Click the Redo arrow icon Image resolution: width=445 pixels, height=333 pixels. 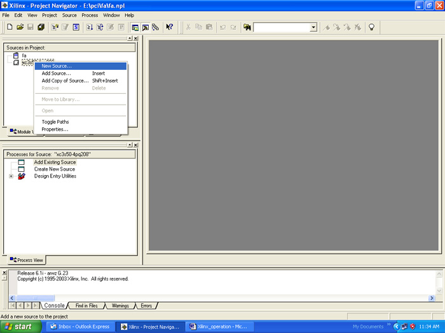coord(233,27)
